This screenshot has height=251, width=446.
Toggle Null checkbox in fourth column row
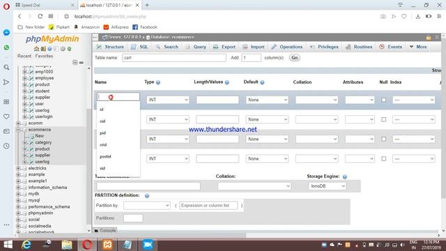(384, 159)
